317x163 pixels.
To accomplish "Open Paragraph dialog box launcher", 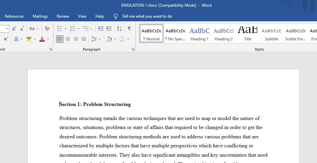I will pyautogui.click(x=133, y=49).
